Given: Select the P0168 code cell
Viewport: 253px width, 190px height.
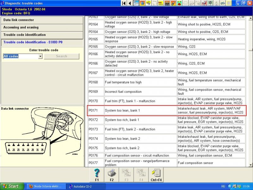Looking at the screenshot, I should [96, 82].
